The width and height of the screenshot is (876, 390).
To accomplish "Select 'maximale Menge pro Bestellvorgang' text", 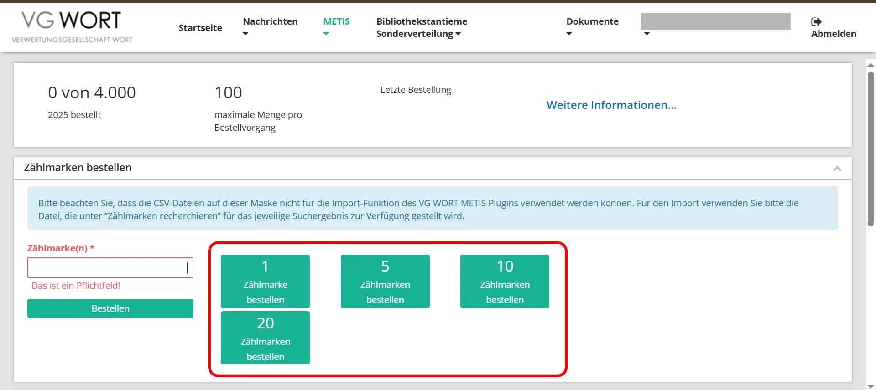I will [258, 121].
